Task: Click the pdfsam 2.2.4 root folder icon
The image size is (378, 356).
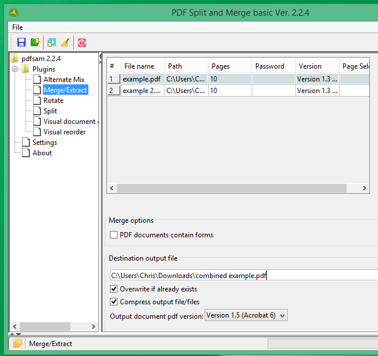Action: (15, 58)
